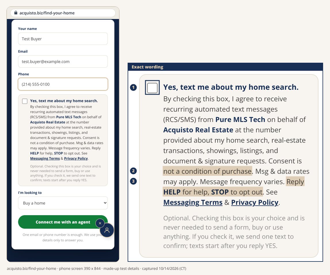Click the Email field with test.buyer@example.com
The width and height of the screenshot is (330, 275).
tap(63, 62)
